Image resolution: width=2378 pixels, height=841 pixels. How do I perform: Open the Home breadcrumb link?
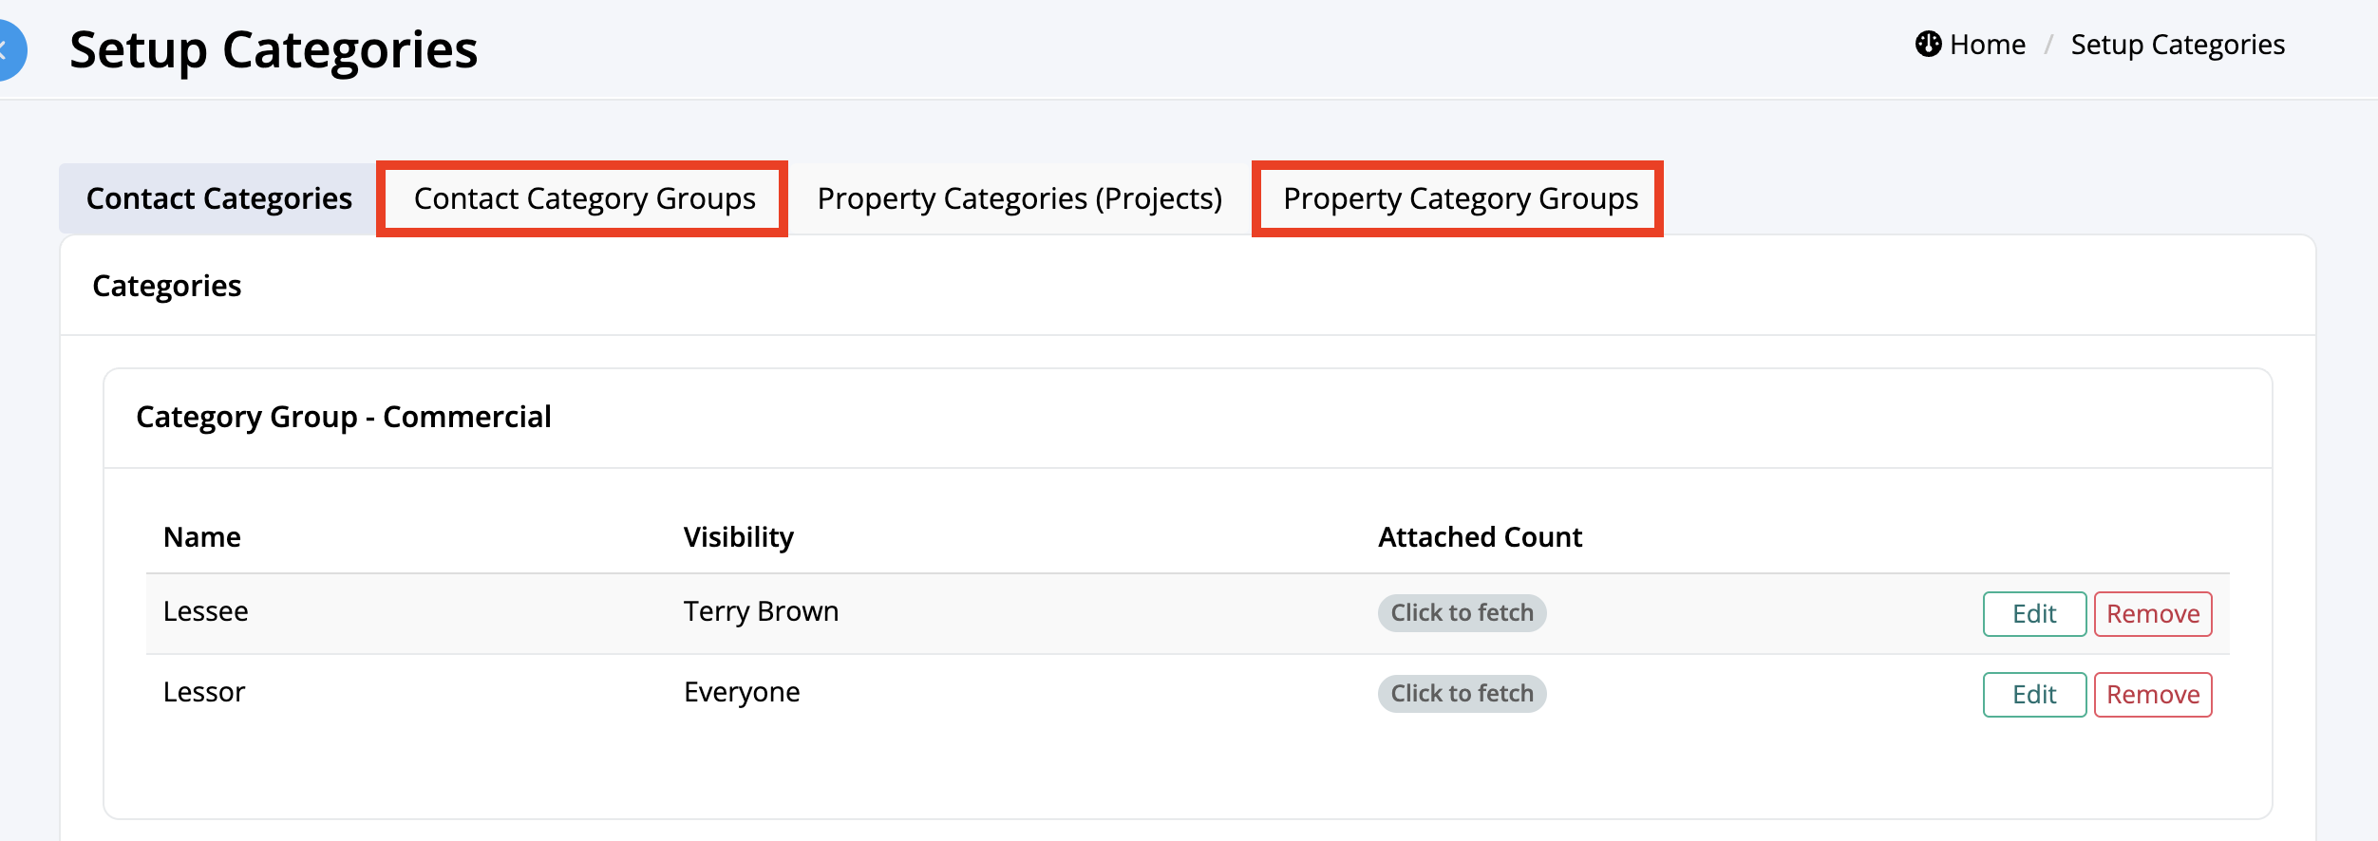[1987, 45]
